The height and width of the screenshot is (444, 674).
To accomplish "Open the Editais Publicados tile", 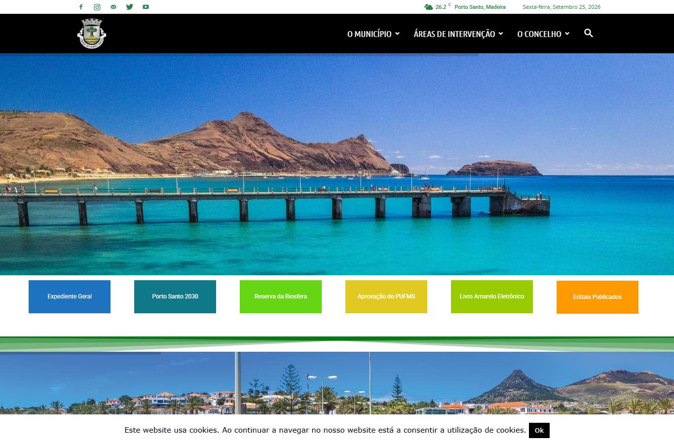I will click(598, 297).
